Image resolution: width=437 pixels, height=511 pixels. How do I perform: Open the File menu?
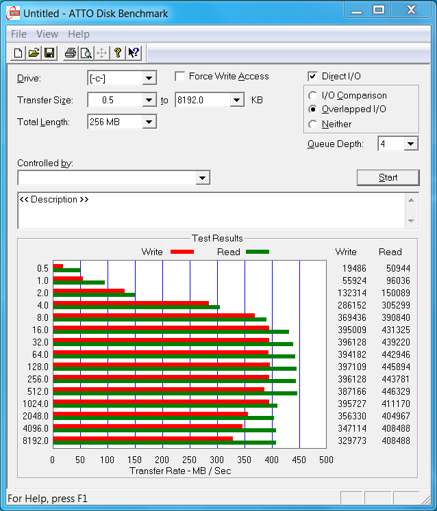(18, 34)
